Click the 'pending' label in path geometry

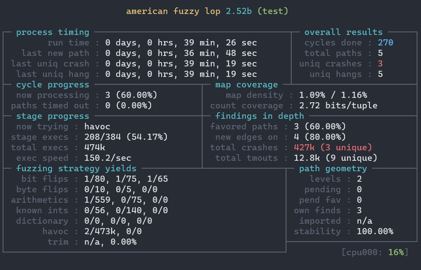pos(322,190)
